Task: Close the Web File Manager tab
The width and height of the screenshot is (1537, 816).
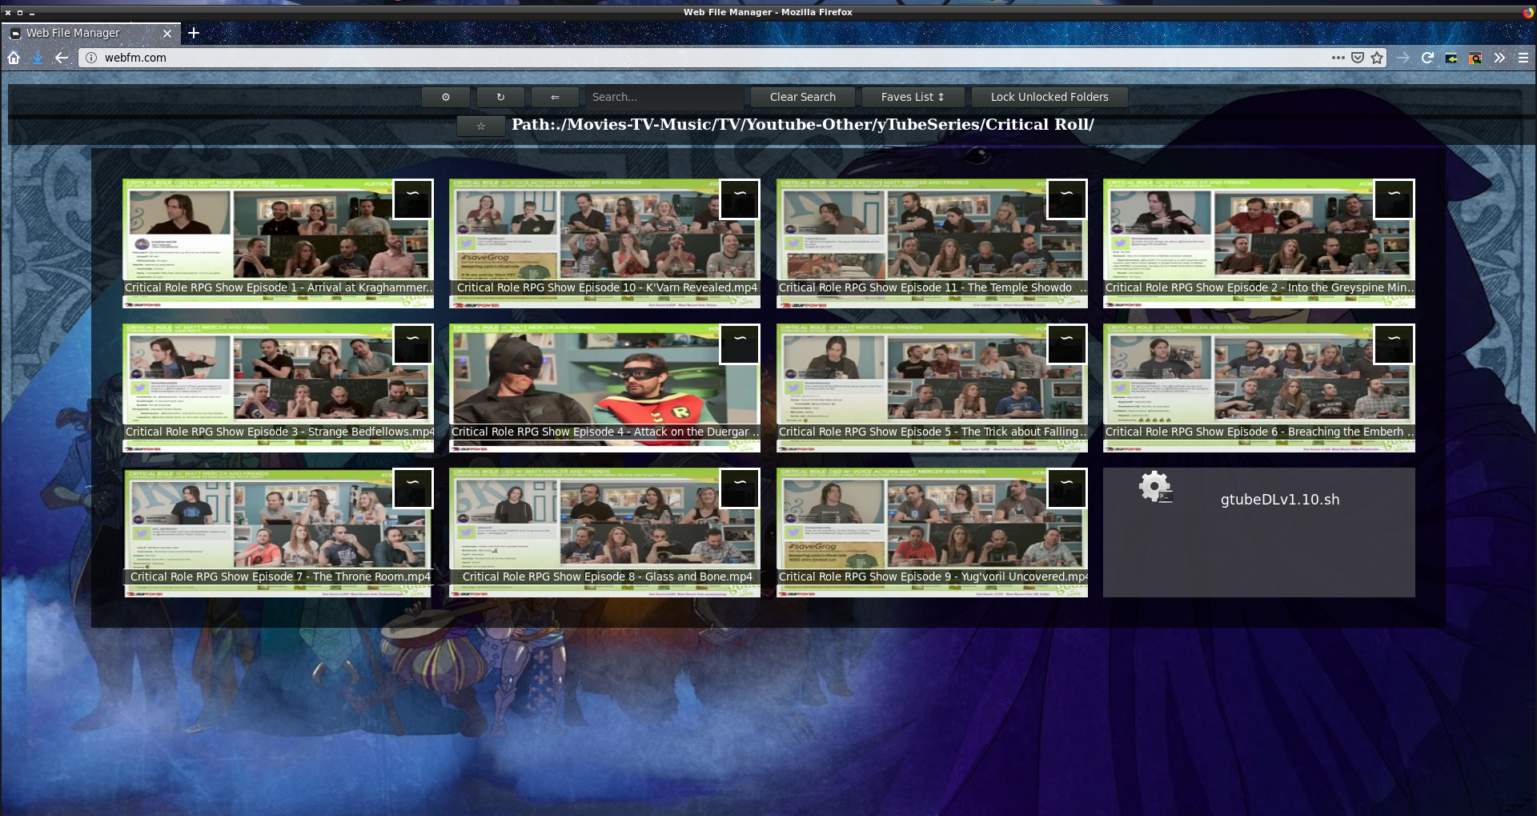Action: (x=167, y=33)
